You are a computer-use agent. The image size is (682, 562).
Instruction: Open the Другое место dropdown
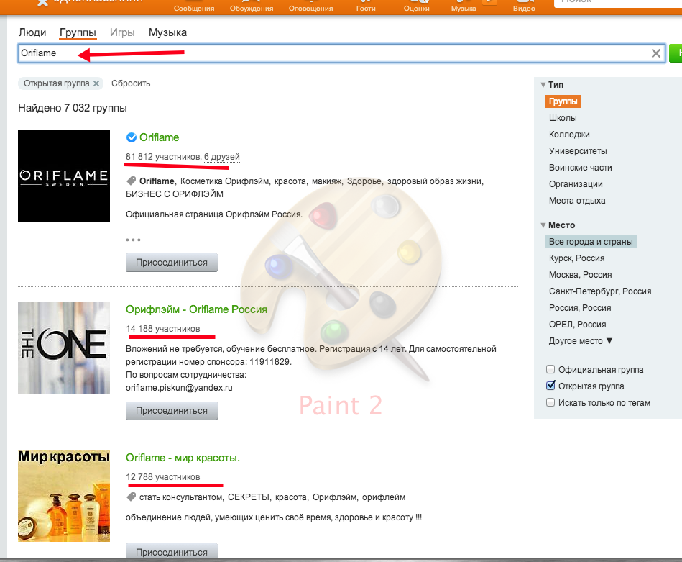pos(581,340)
